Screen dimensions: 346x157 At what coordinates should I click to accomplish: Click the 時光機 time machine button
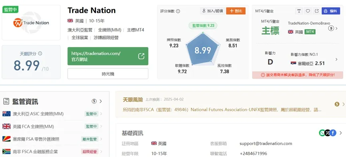tap(108, 74)
